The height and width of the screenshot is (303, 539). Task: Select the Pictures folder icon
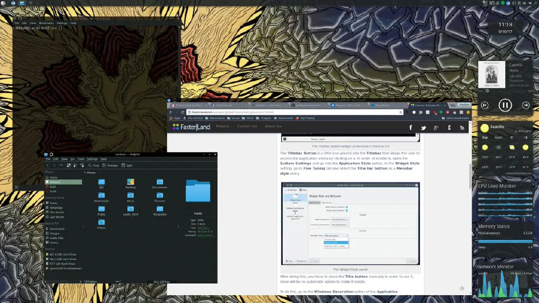(x=159, y=196)
